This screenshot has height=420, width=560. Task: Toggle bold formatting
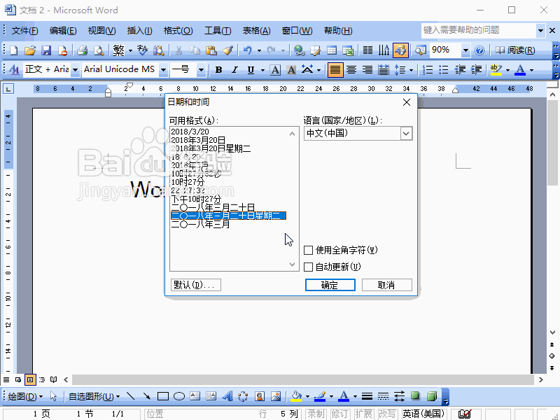tap(218, 69)
